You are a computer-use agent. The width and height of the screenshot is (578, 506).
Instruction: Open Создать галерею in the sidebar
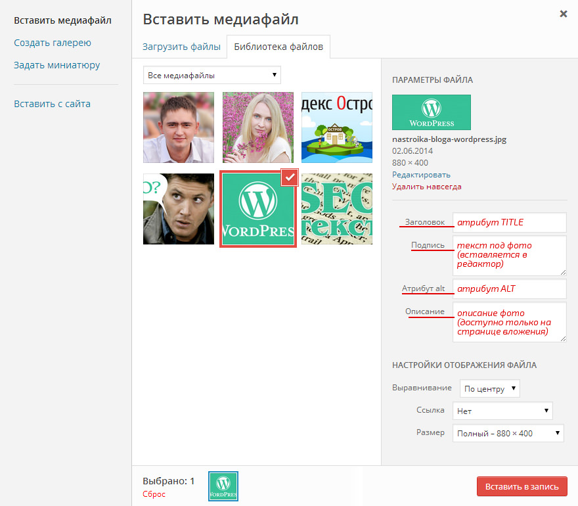[53, 43]
